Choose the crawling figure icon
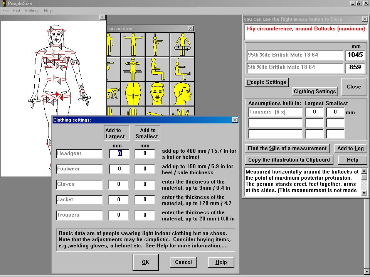This screenshot has height=277, width=370. (113, 94)
